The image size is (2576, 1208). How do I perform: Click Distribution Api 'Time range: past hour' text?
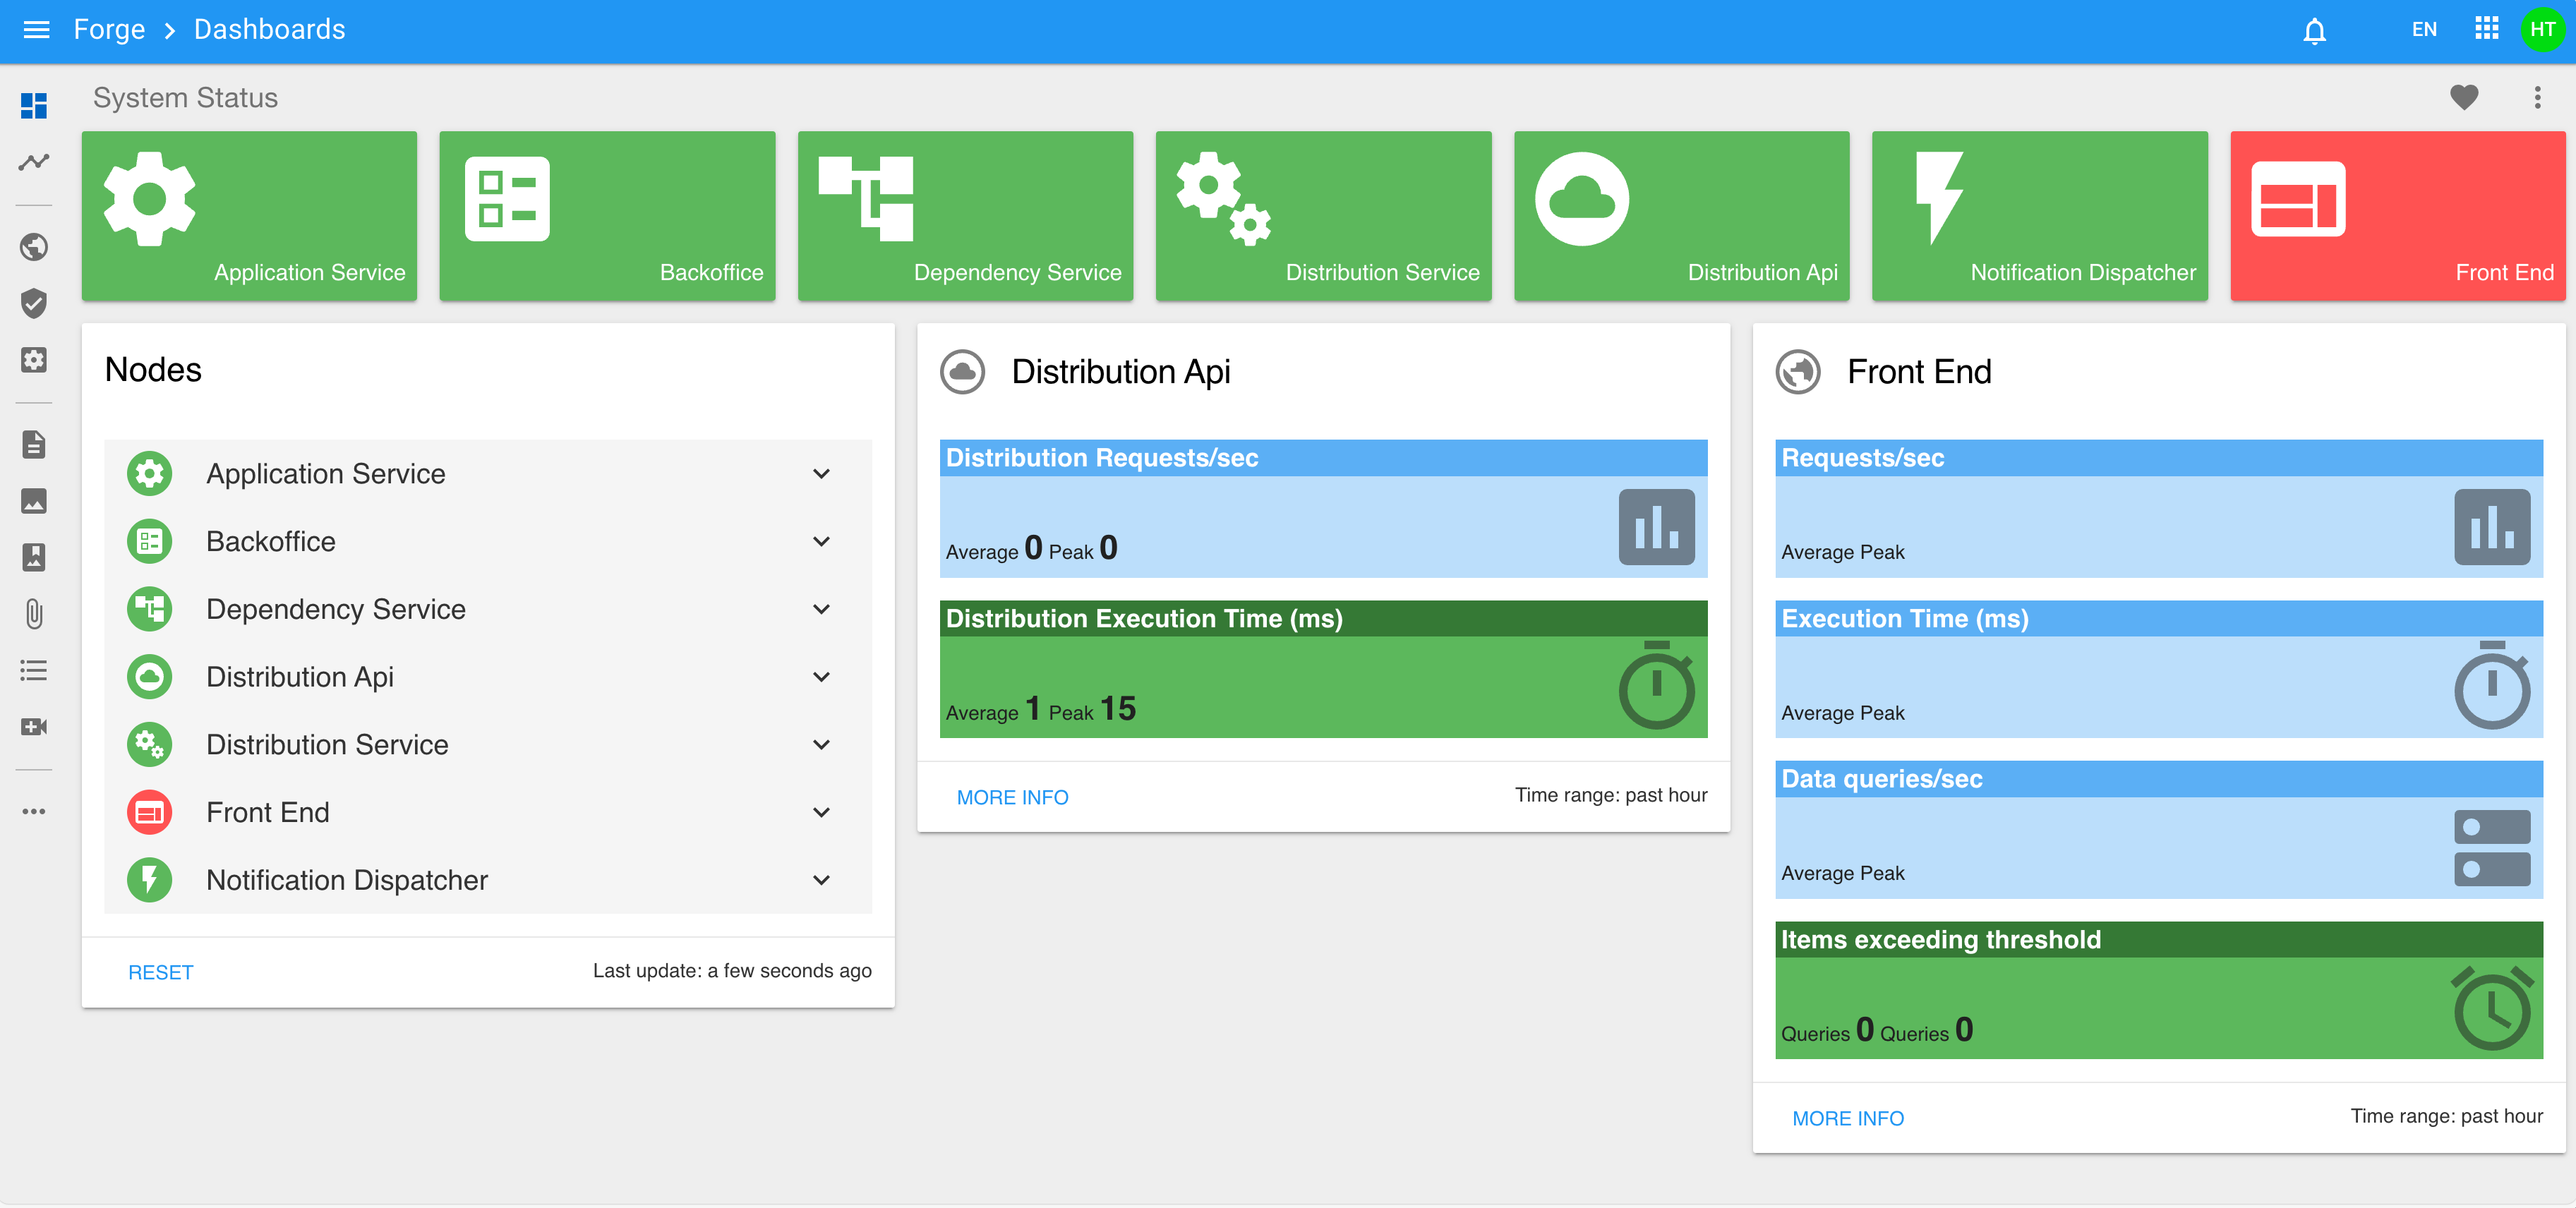(x=1611, y=795)
